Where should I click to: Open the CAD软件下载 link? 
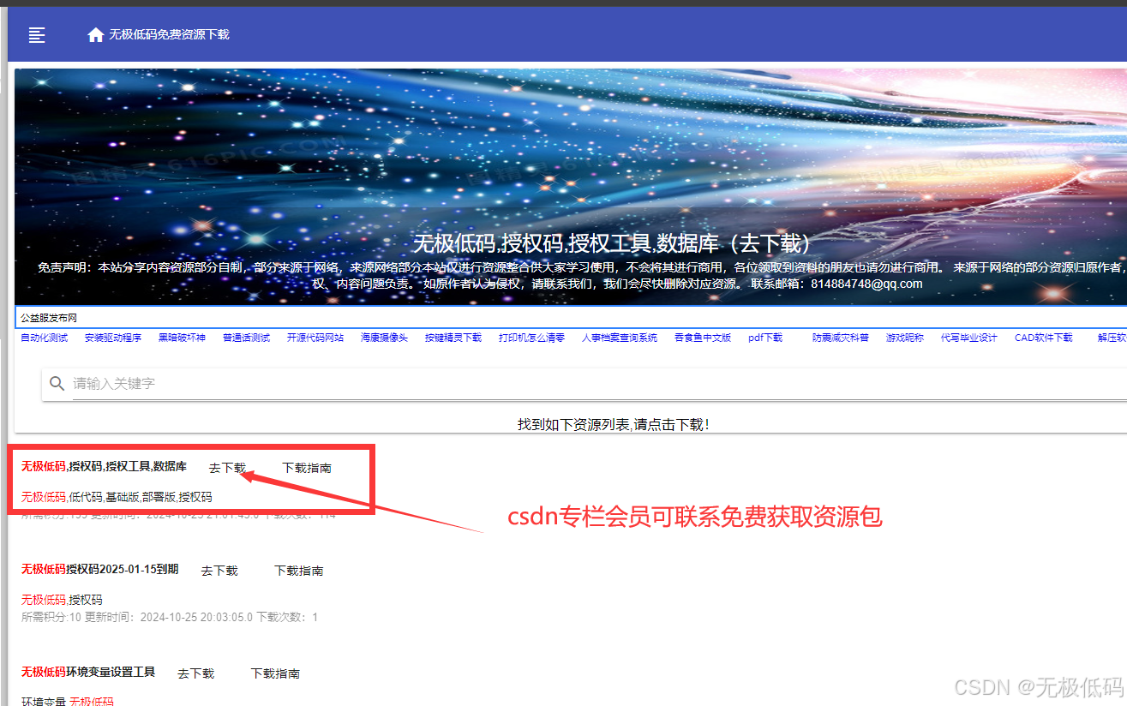coord(1044,338)
